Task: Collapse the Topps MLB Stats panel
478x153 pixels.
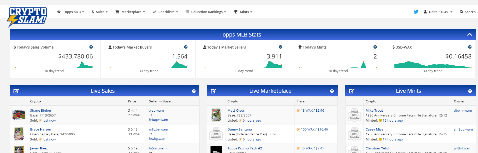Action: pos(470,34)
